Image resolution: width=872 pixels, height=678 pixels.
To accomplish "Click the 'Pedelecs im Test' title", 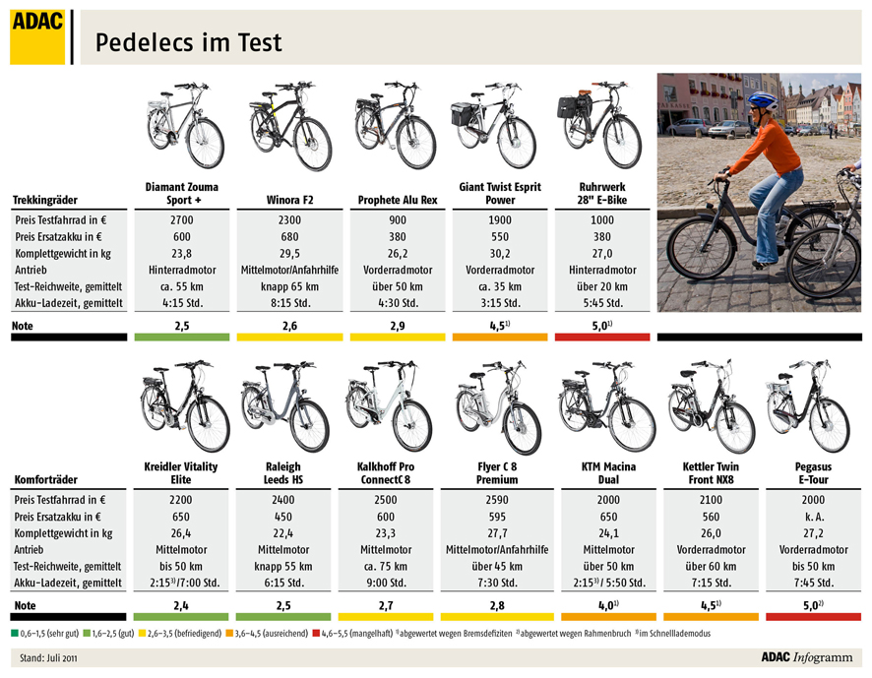I will point(188,42).
